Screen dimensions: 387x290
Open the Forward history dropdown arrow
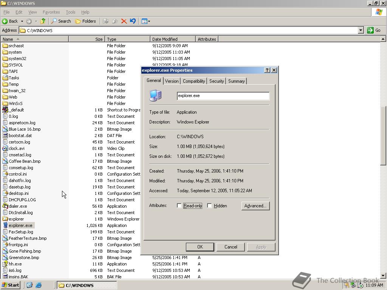click(36, 21)
